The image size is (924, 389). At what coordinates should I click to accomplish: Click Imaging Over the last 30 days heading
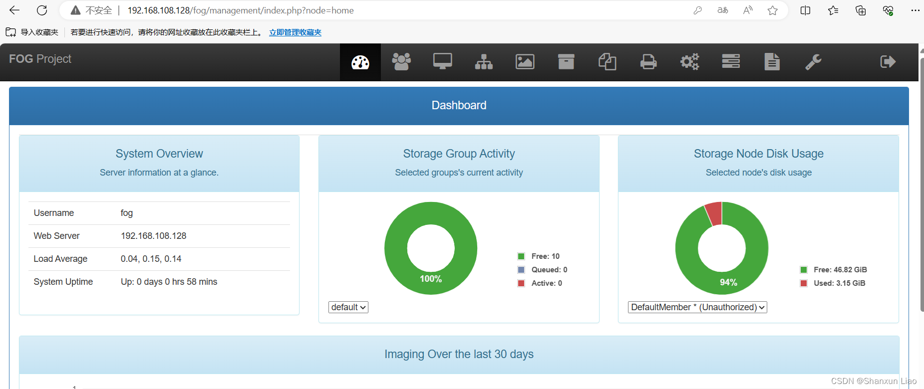459,354
